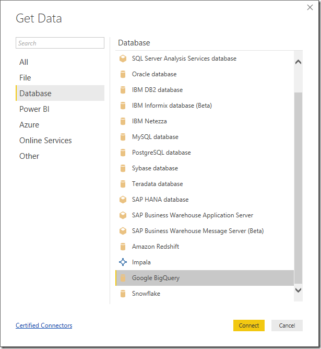Viewport: 321px width, 349px height.
Task: Click the scroll up arrow in connector list
Action: [298, 62]
